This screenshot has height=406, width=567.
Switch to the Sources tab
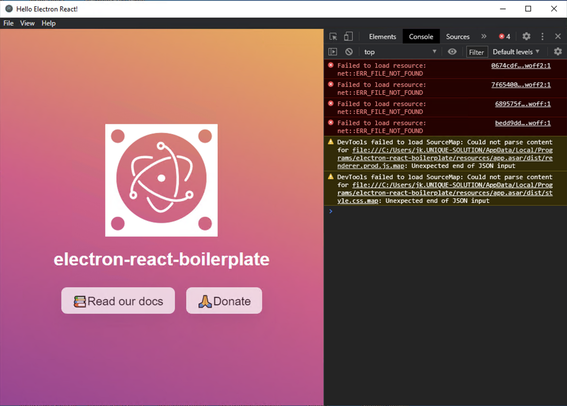pos(458,36)
